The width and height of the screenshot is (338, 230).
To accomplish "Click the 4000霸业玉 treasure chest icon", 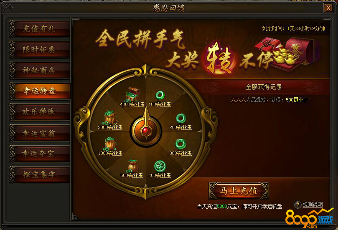I will pyautogui.click(x=132, y=94).
